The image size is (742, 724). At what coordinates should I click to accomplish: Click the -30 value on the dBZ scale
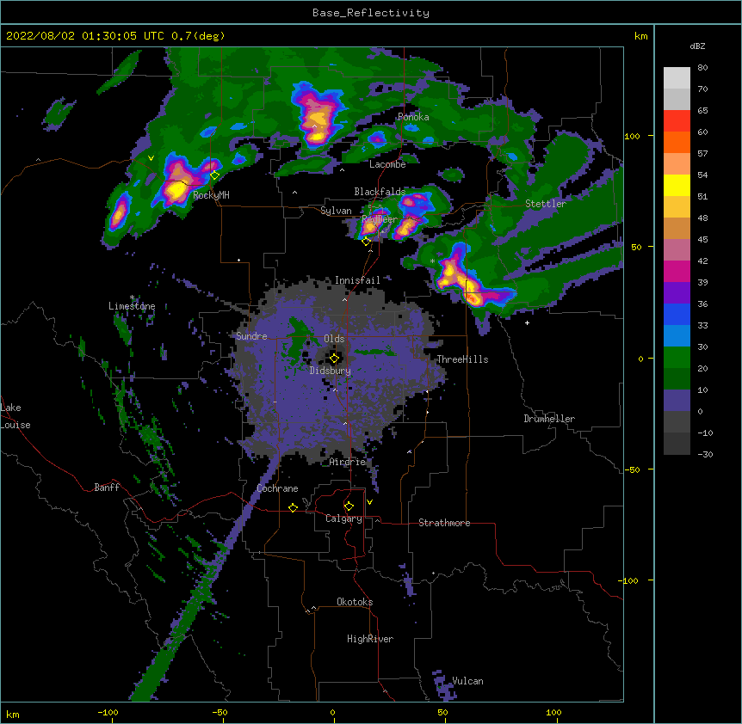(705, 454)
